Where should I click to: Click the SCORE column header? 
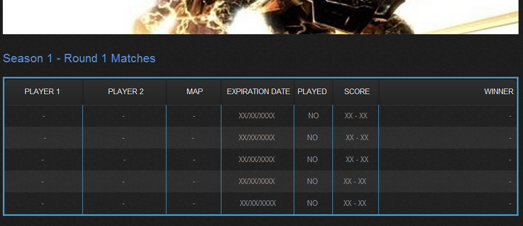(x=357, y=92)
